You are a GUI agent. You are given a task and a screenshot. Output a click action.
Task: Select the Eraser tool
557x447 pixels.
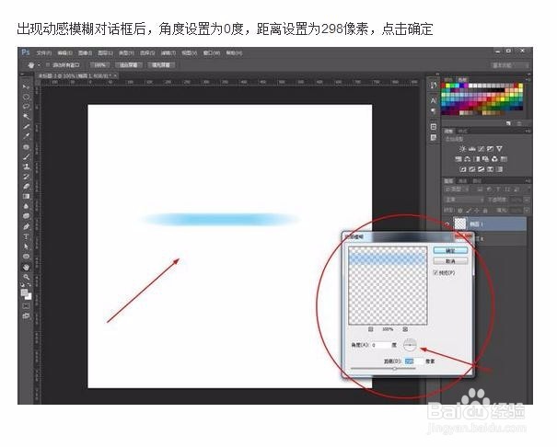coord(26,186)
